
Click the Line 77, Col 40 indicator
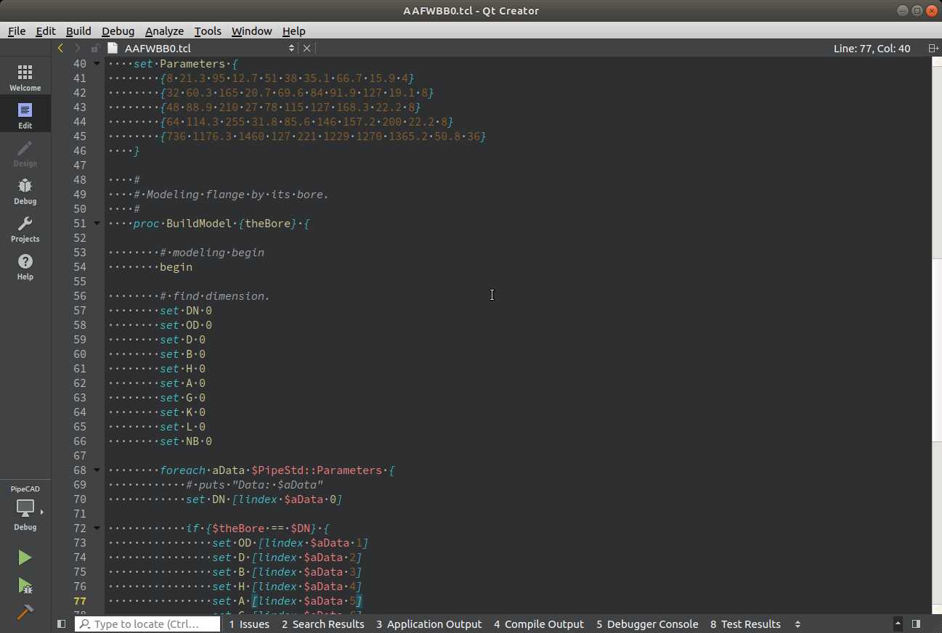[x=872, y=48]
